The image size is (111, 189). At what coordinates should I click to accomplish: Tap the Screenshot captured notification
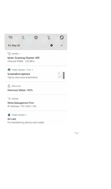[x=36, y=74]
